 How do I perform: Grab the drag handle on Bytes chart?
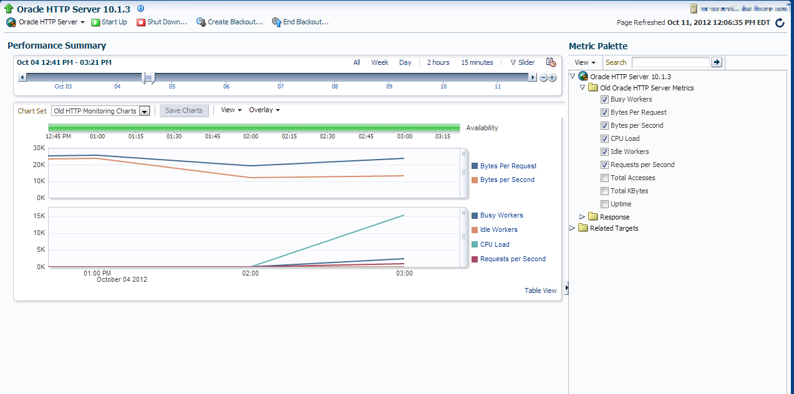[463, 173]
